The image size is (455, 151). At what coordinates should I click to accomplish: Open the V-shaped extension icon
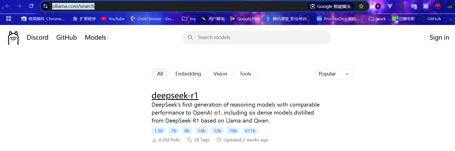[390, 6]
